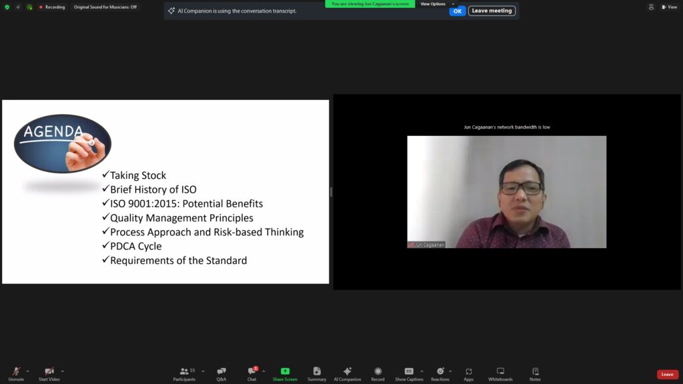
Task: Open the Notes tool
Action: pos(535,373)
